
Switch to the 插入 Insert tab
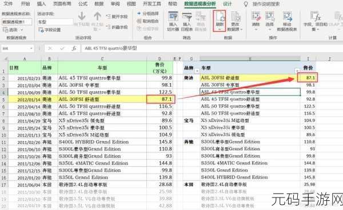pos(41,4)
